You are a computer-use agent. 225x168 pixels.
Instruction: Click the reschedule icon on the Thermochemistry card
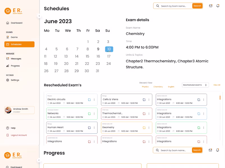pos(144,114)
